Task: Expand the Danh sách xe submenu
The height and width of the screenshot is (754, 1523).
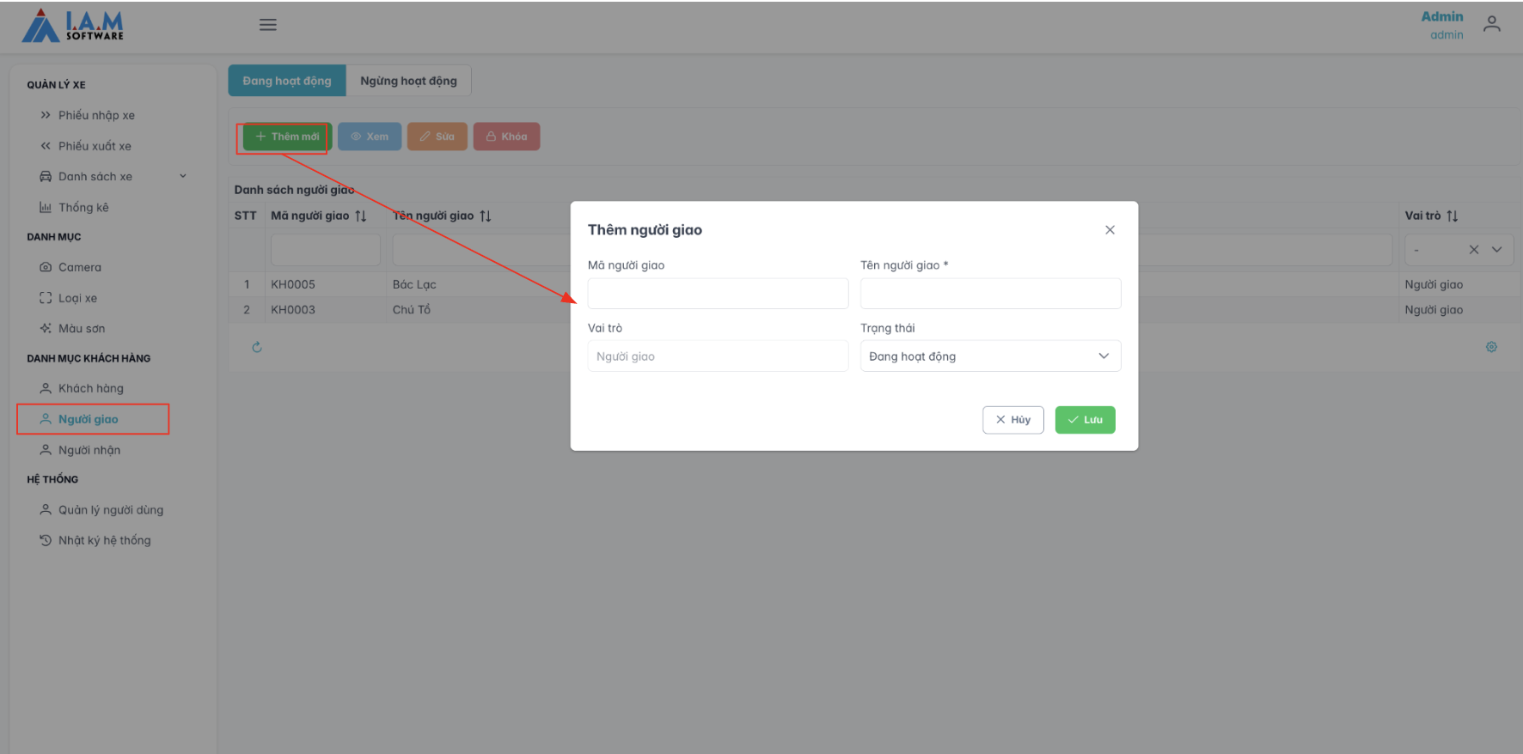Action: [x=182, y=177]
